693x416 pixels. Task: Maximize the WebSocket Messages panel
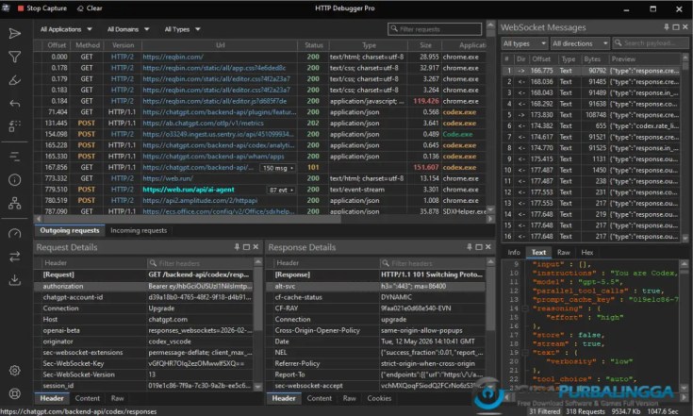pos(676,27)
